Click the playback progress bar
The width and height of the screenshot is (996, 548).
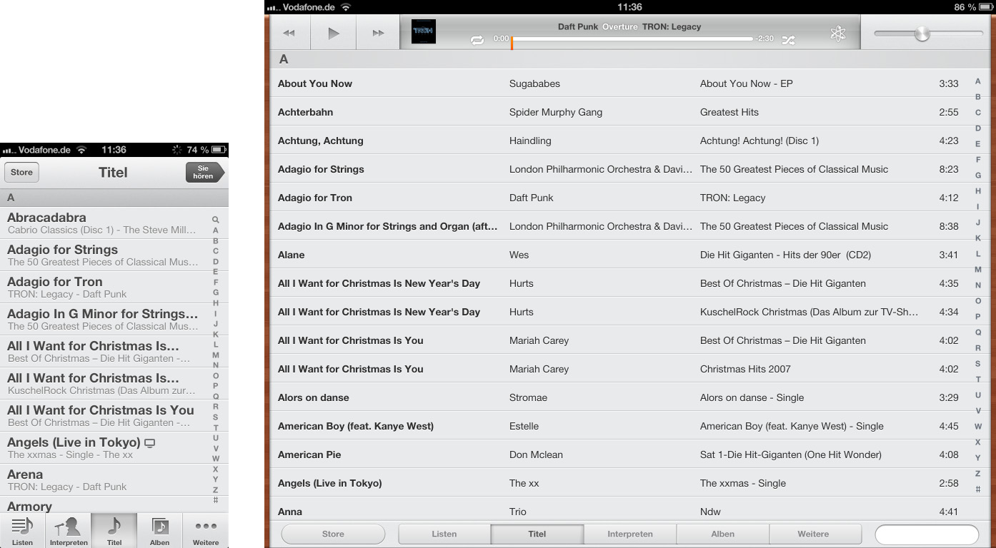pyautogui.click(x=632, y=39)
